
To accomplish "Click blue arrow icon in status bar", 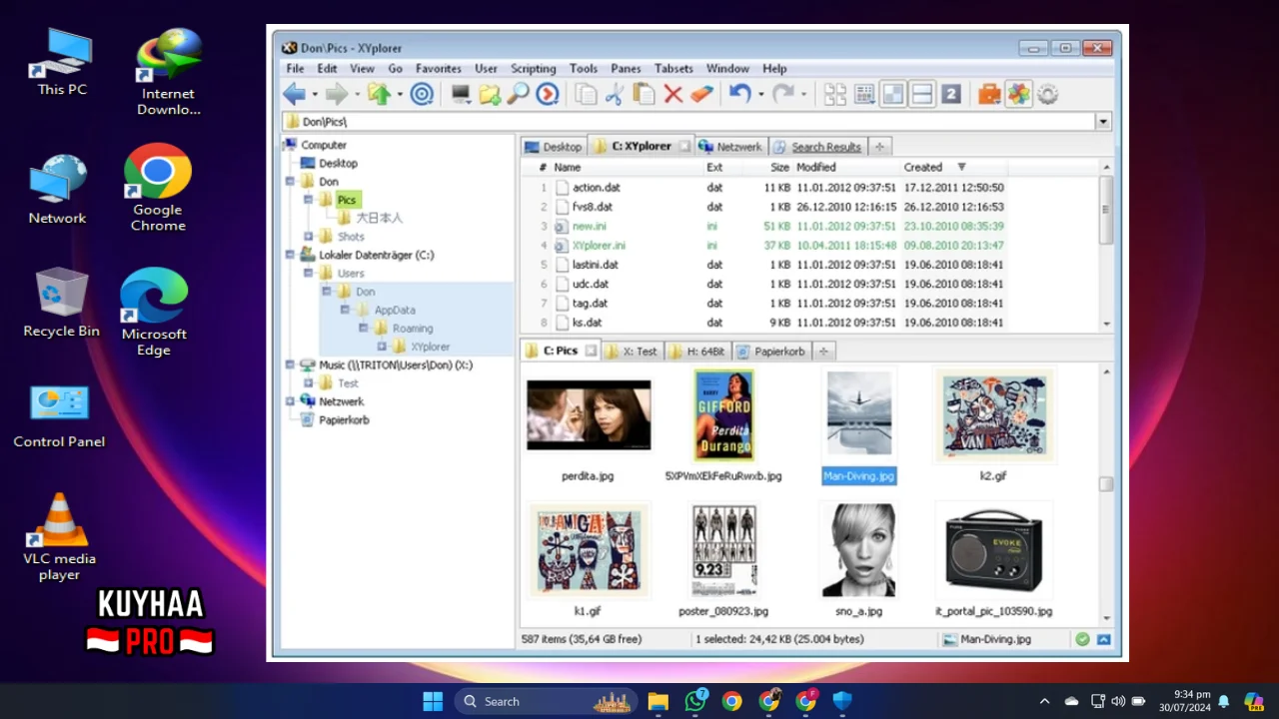I will (1104, 639).
